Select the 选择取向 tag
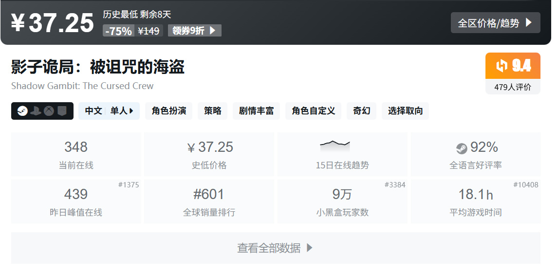 coord(405,111)
